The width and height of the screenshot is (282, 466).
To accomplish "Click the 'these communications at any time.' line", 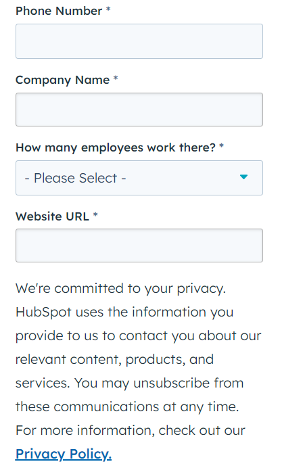I will tap(127, 406).
